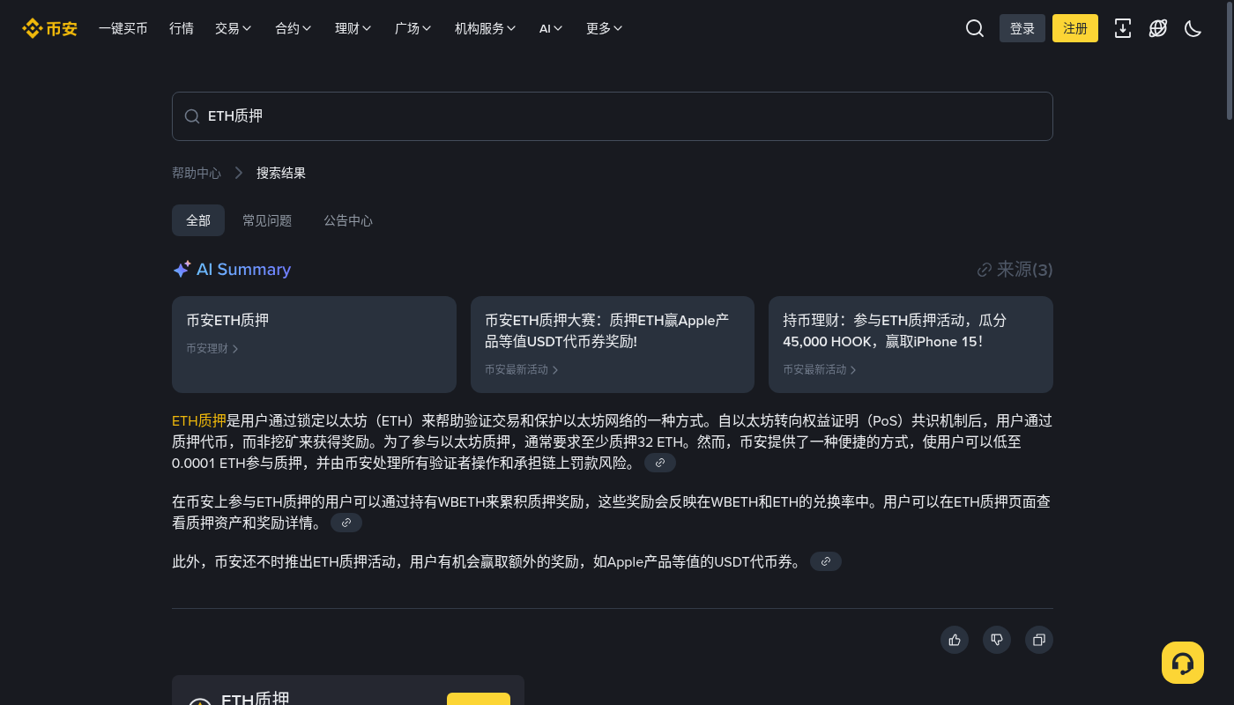
Task: Go to 帮助中心 breadcrumb link
Action: pyautogui.click(x=197, y=173)
